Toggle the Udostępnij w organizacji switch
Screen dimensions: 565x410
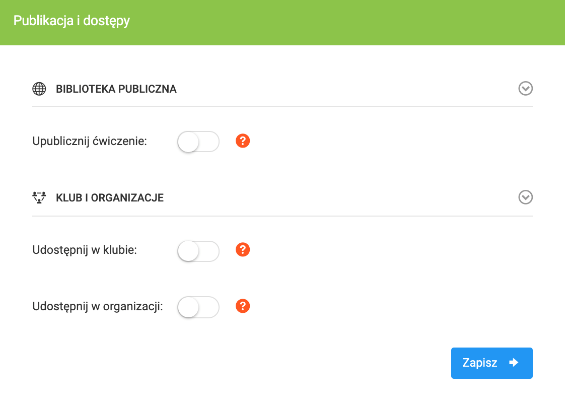pos(198,307)
